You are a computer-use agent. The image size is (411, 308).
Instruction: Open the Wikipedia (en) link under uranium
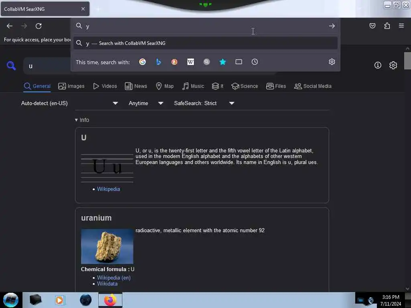114,278
